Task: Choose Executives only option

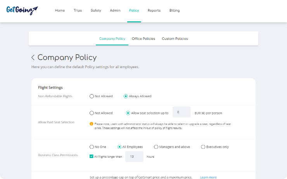Action: click(x=203, y=147)
